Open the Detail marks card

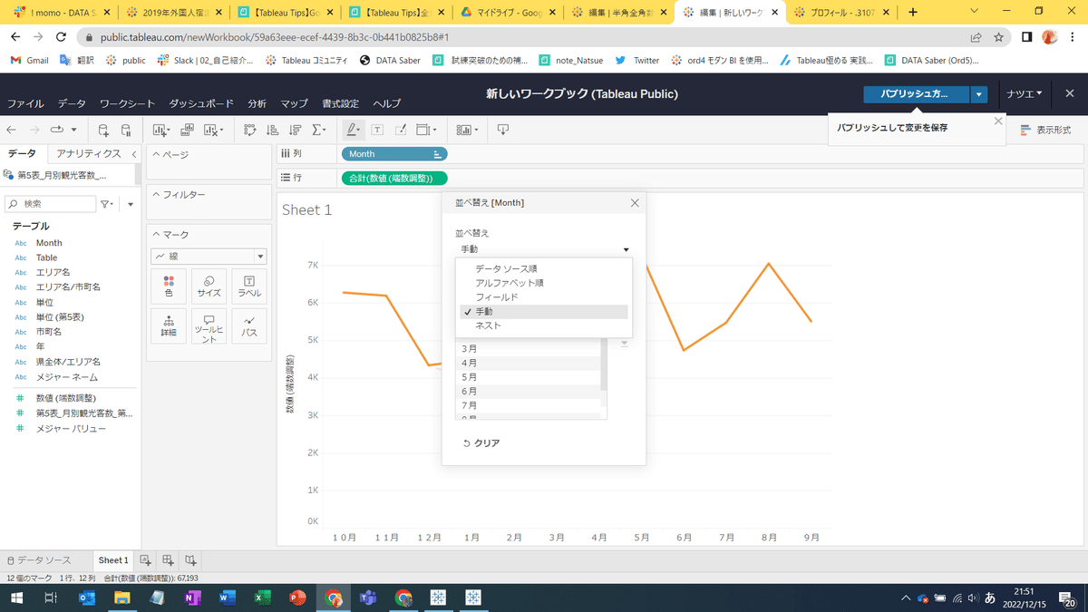(x=169, y=326)
